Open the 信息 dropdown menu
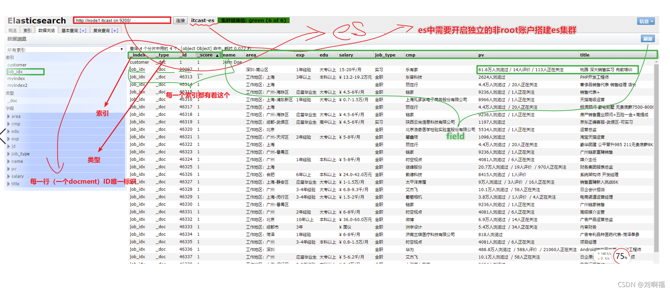 [x=646, y=21]
